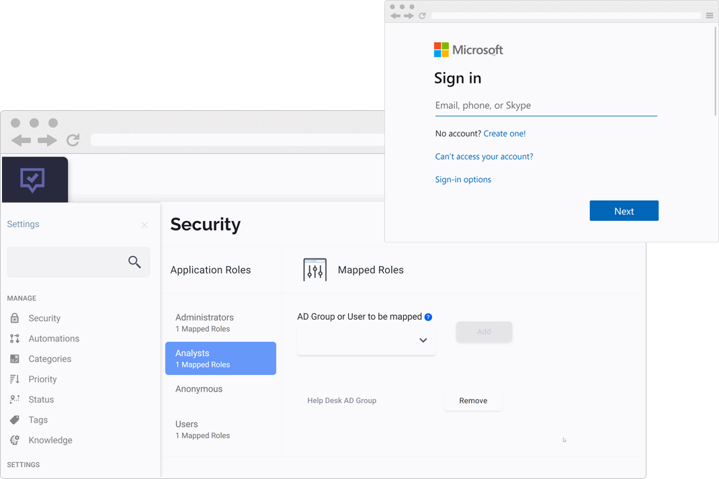Click the search magnifier icon in Settings

[134, 262]
